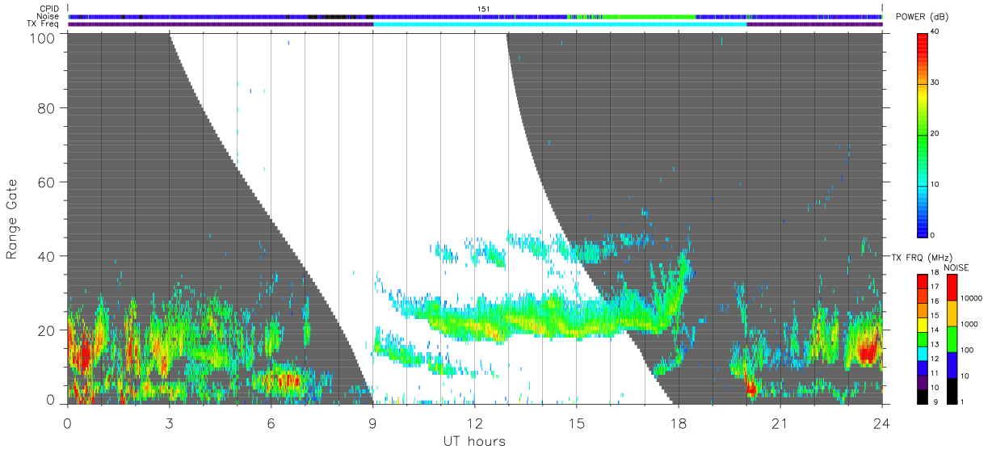Click the CPID value '151'

coord(482,8)
